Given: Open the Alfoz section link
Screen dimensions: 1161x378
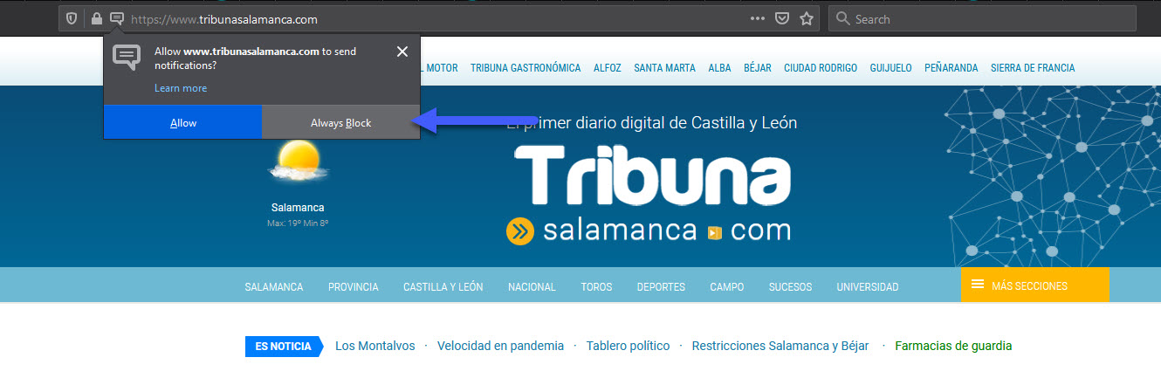Looking at the screenshot, I should pos(608,68).
